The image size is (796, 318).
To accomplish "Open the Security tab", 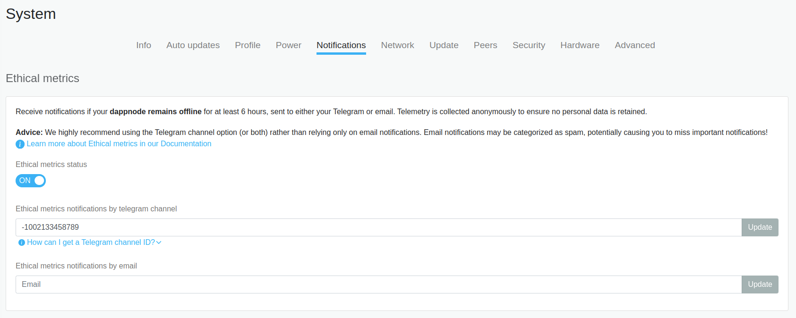I will [529, 45].
